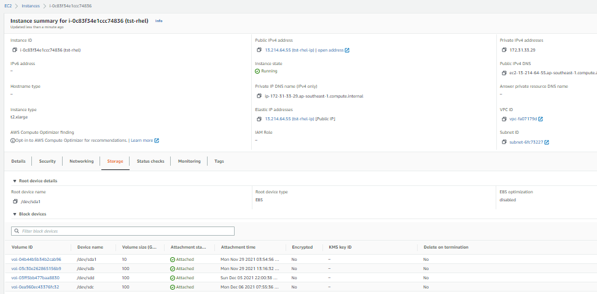The width and height of the screenshot is (597, 294).
Task: Focus the Filter block devices search field
Action: (x=123, y=231)
